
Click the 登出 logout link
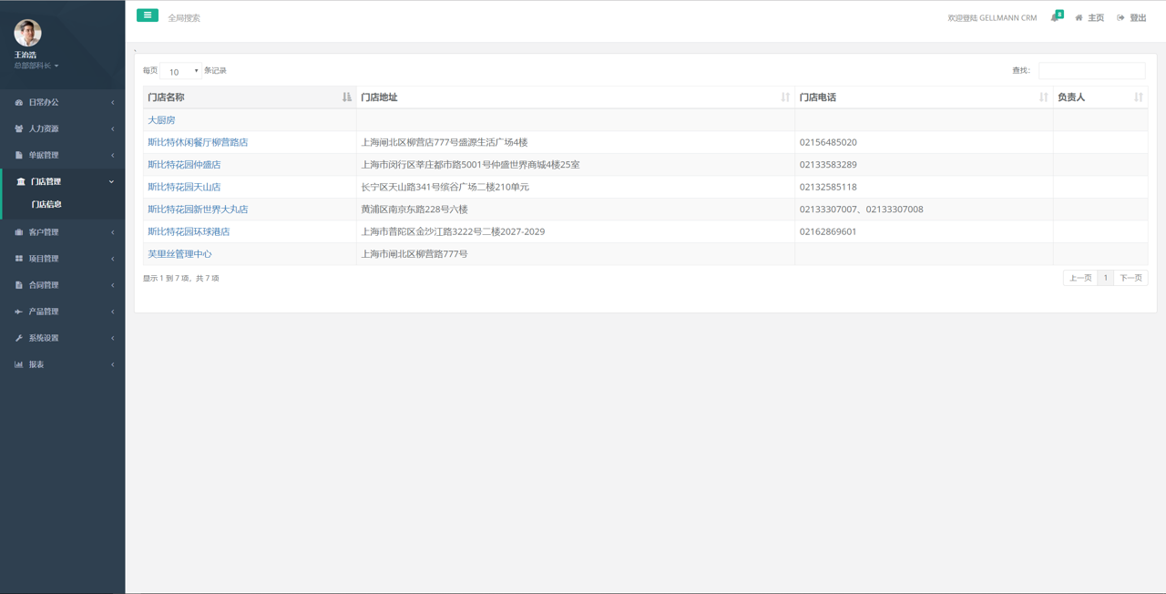tap(1132, 18)
